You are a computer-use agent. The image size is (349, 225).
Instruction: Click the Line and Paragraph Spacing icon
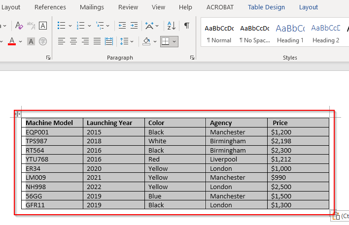pos(124,41)
